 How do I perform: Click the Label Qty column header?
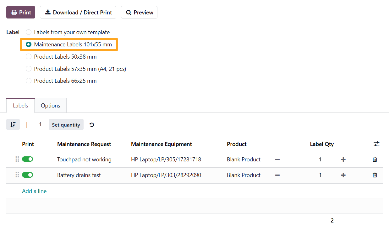[322, 144]
